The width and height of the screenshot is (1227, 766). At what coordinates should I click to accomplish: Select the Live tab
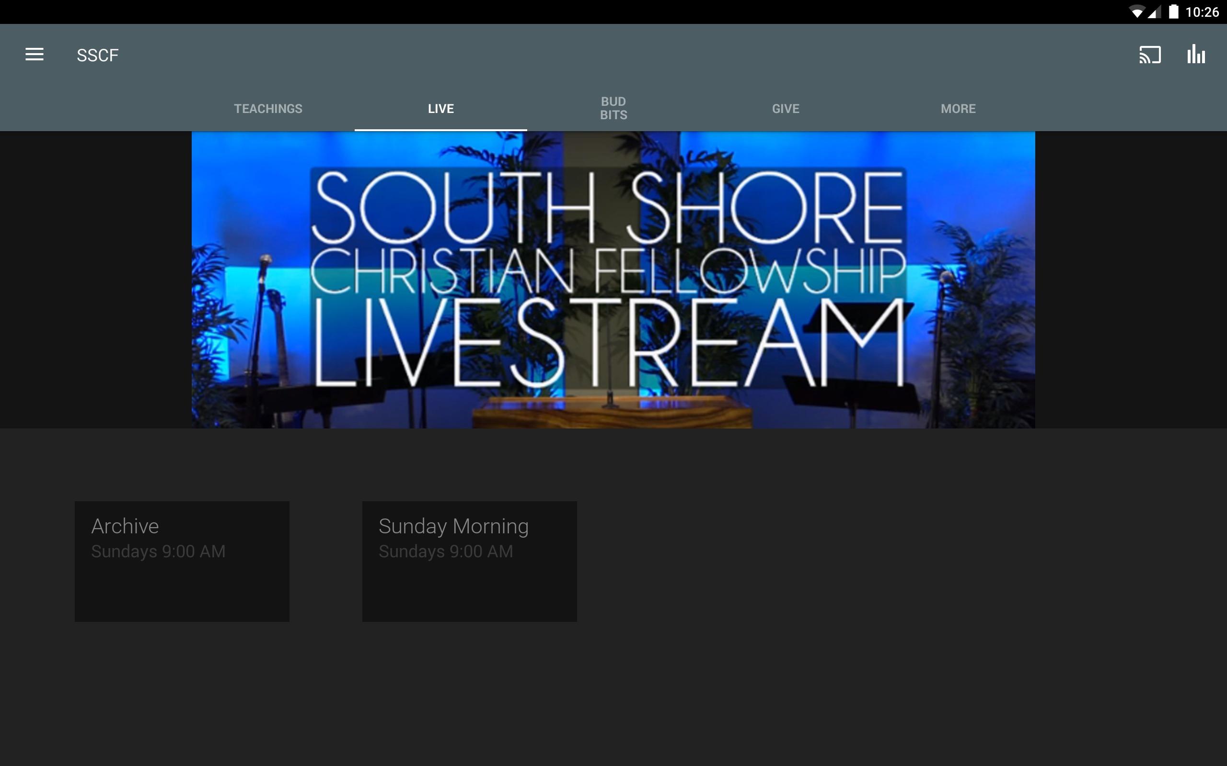[x=440, y=108]
